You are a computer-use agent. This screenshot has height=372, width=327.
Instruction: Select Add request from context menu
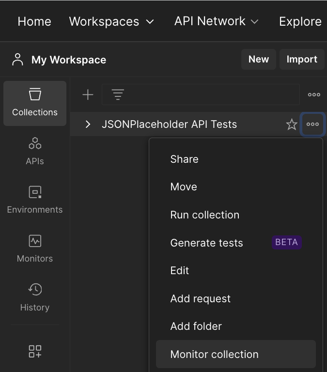tap(201, 299)
